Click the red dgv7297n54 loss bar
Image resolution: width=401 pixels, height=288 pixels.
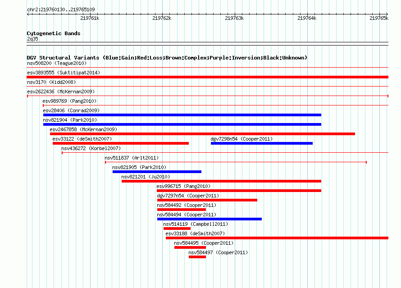pyautogui.click(x=207, y=200)
